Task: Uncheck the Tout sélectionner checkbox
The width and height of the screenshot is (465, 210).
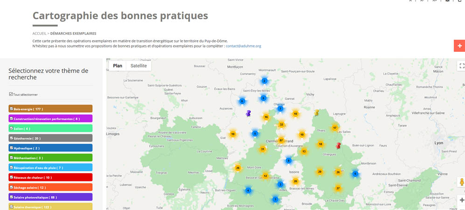Action: coord(11,94)
